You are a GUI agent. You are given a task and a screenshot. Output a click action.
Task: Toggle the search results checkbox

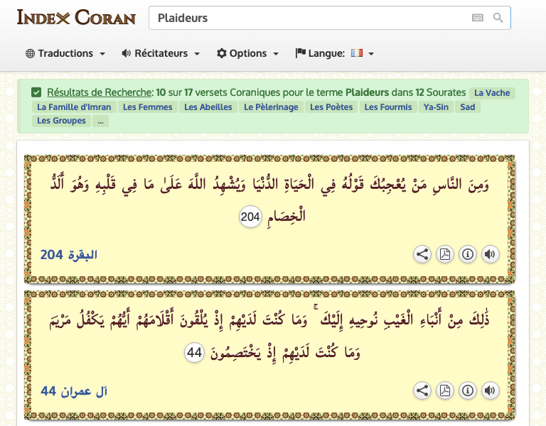(x=36, y=92)
